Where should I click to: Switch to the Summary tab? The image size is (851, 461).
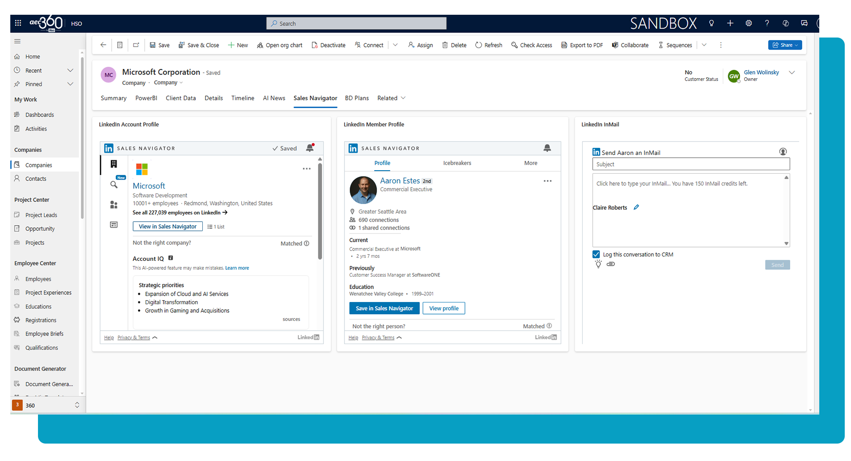point(113,98)
